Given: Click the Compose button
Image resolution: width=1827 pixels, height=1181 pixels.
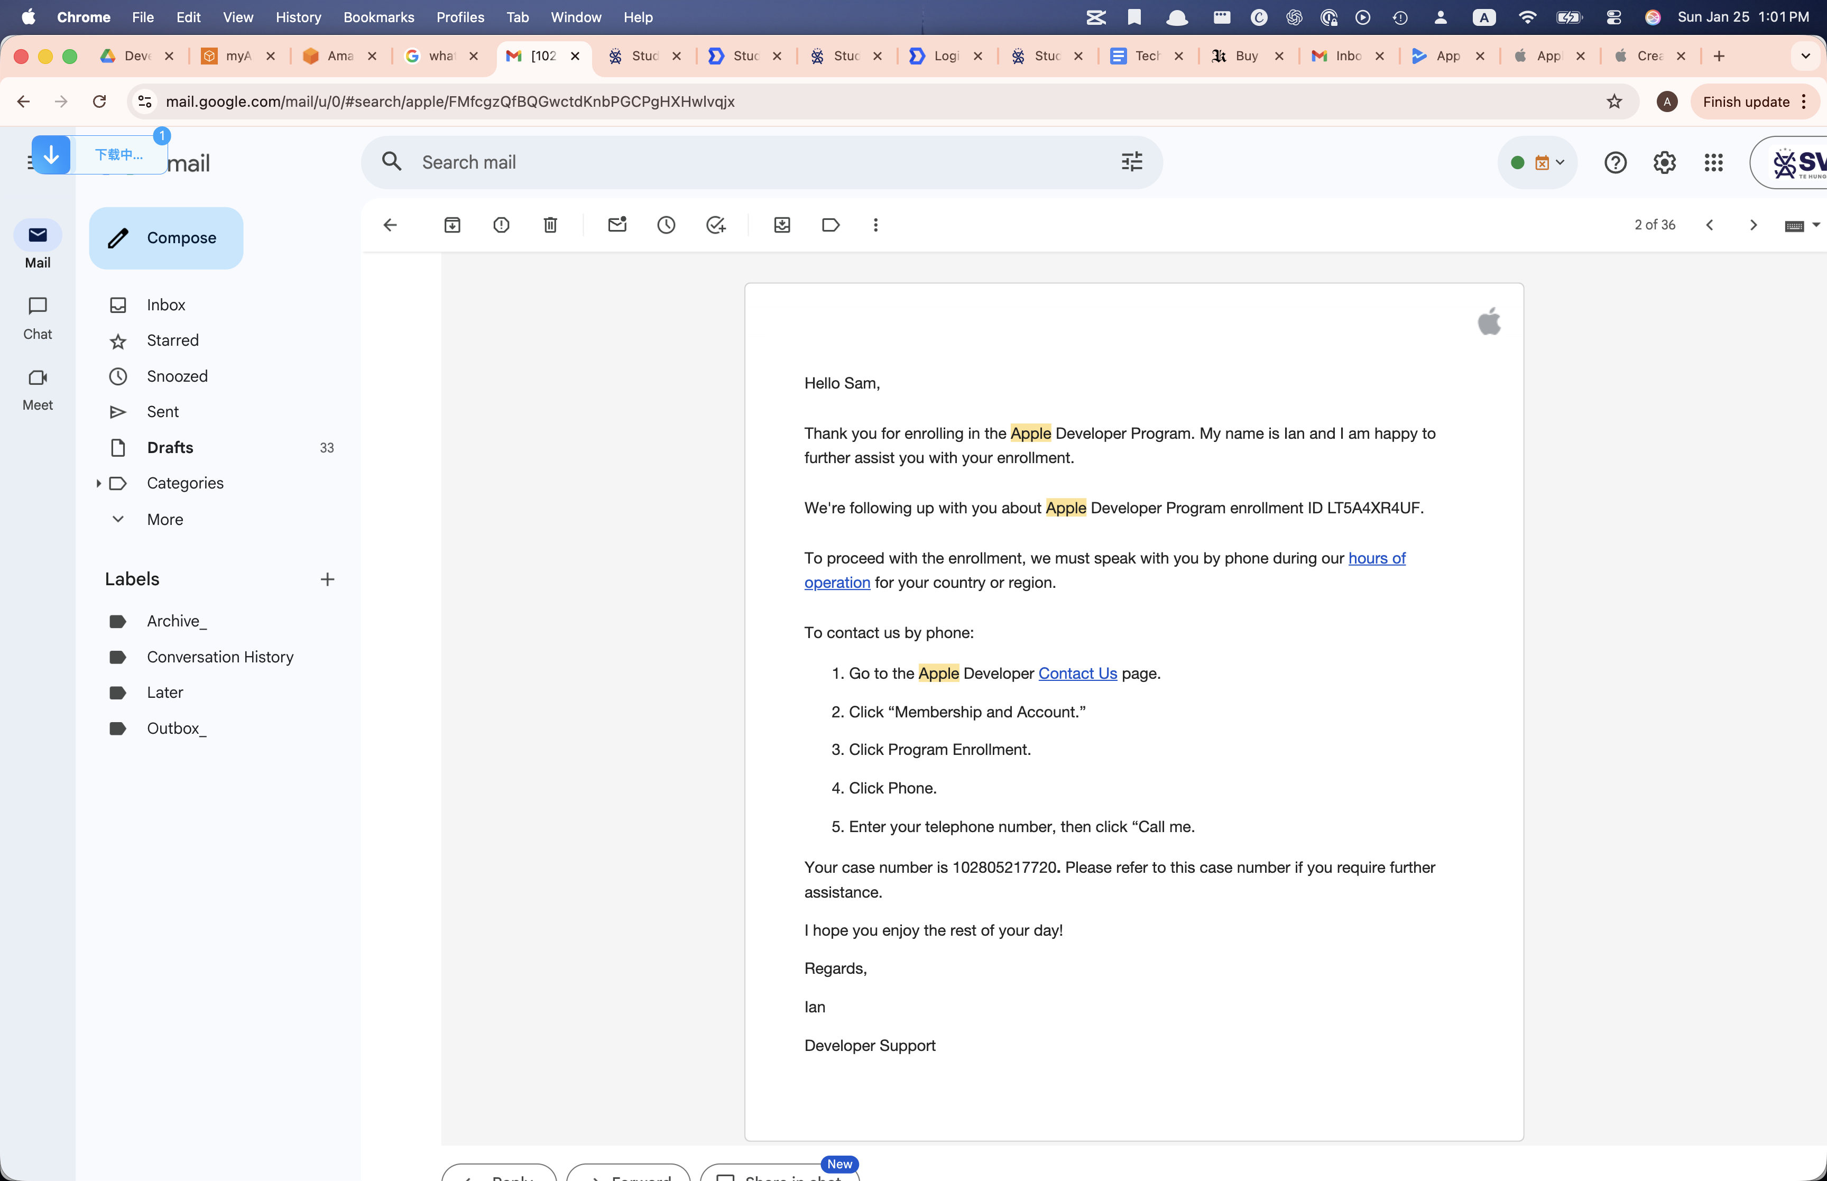Looking at the screenshot, I should pos(165,238).
